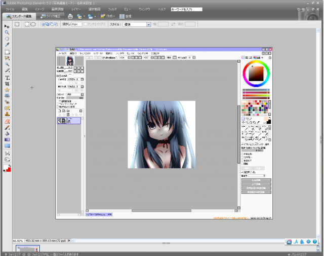
Task: Choose the elliptical marquee option in options bar
Action: 33,24
